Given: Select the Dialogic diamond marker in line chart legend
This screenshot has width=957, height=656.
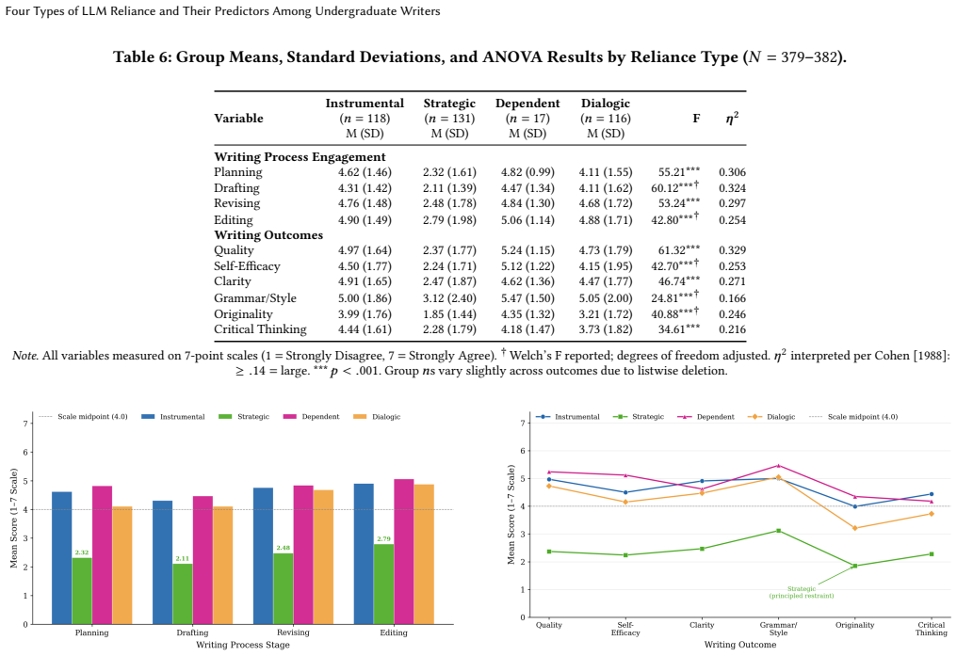Looking at the screenshot, I should pos(755,417).
